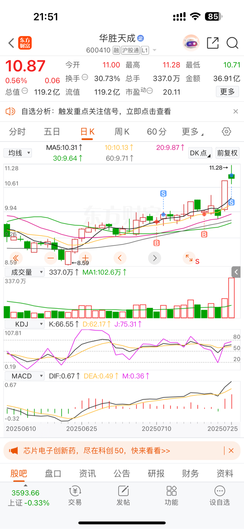The width and height of the screenshot is (244, 529).
Task: Zoom in chart with plus button
Action: (x=85, y=258)
